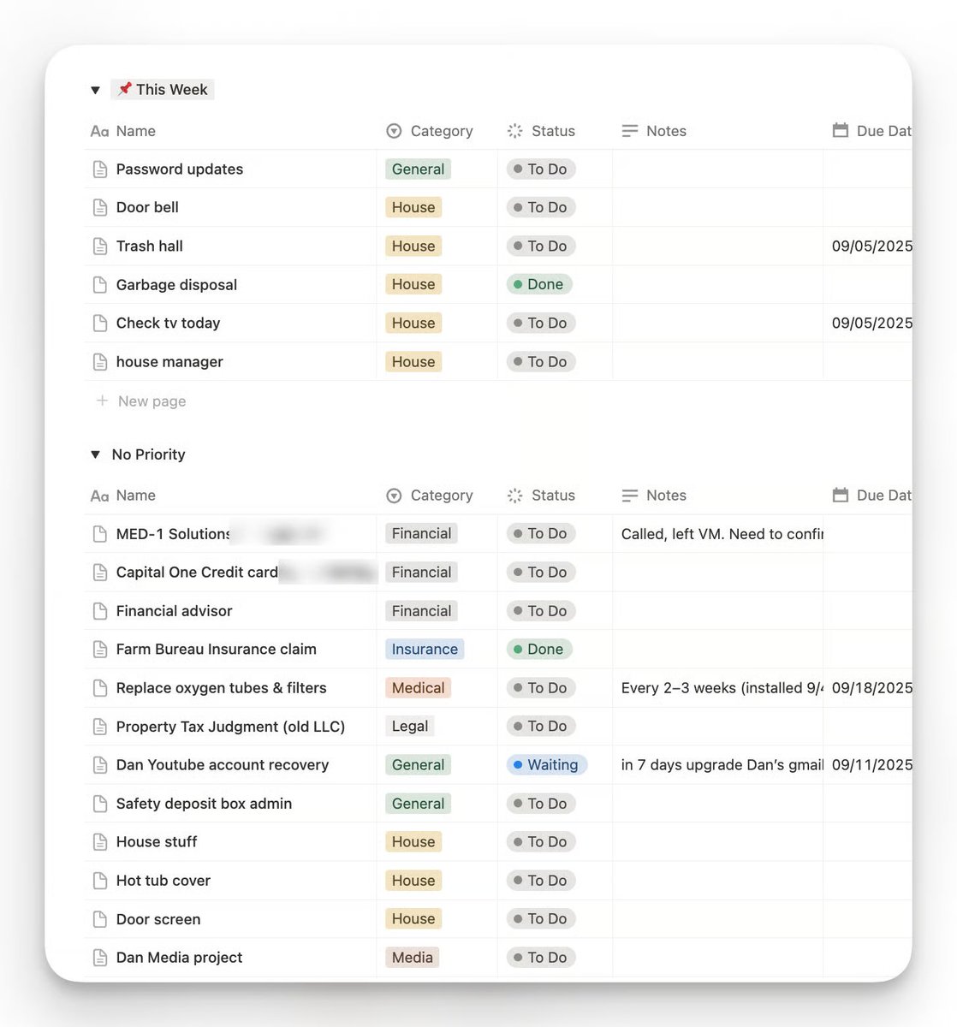Edit the 09/05/2025 due date on Check tv today
Image resolution: width=957 pixels, height=1027 pixels.
(x=871, y=324)
